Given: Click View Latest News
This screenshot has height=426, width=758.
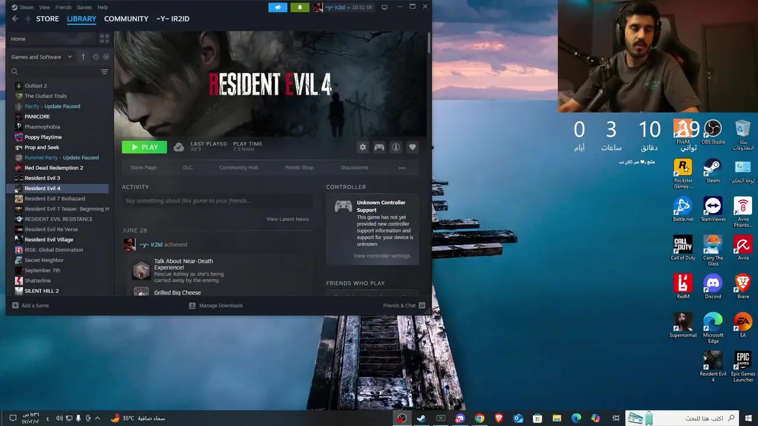Looking at the screenshot, I should 287,219.
